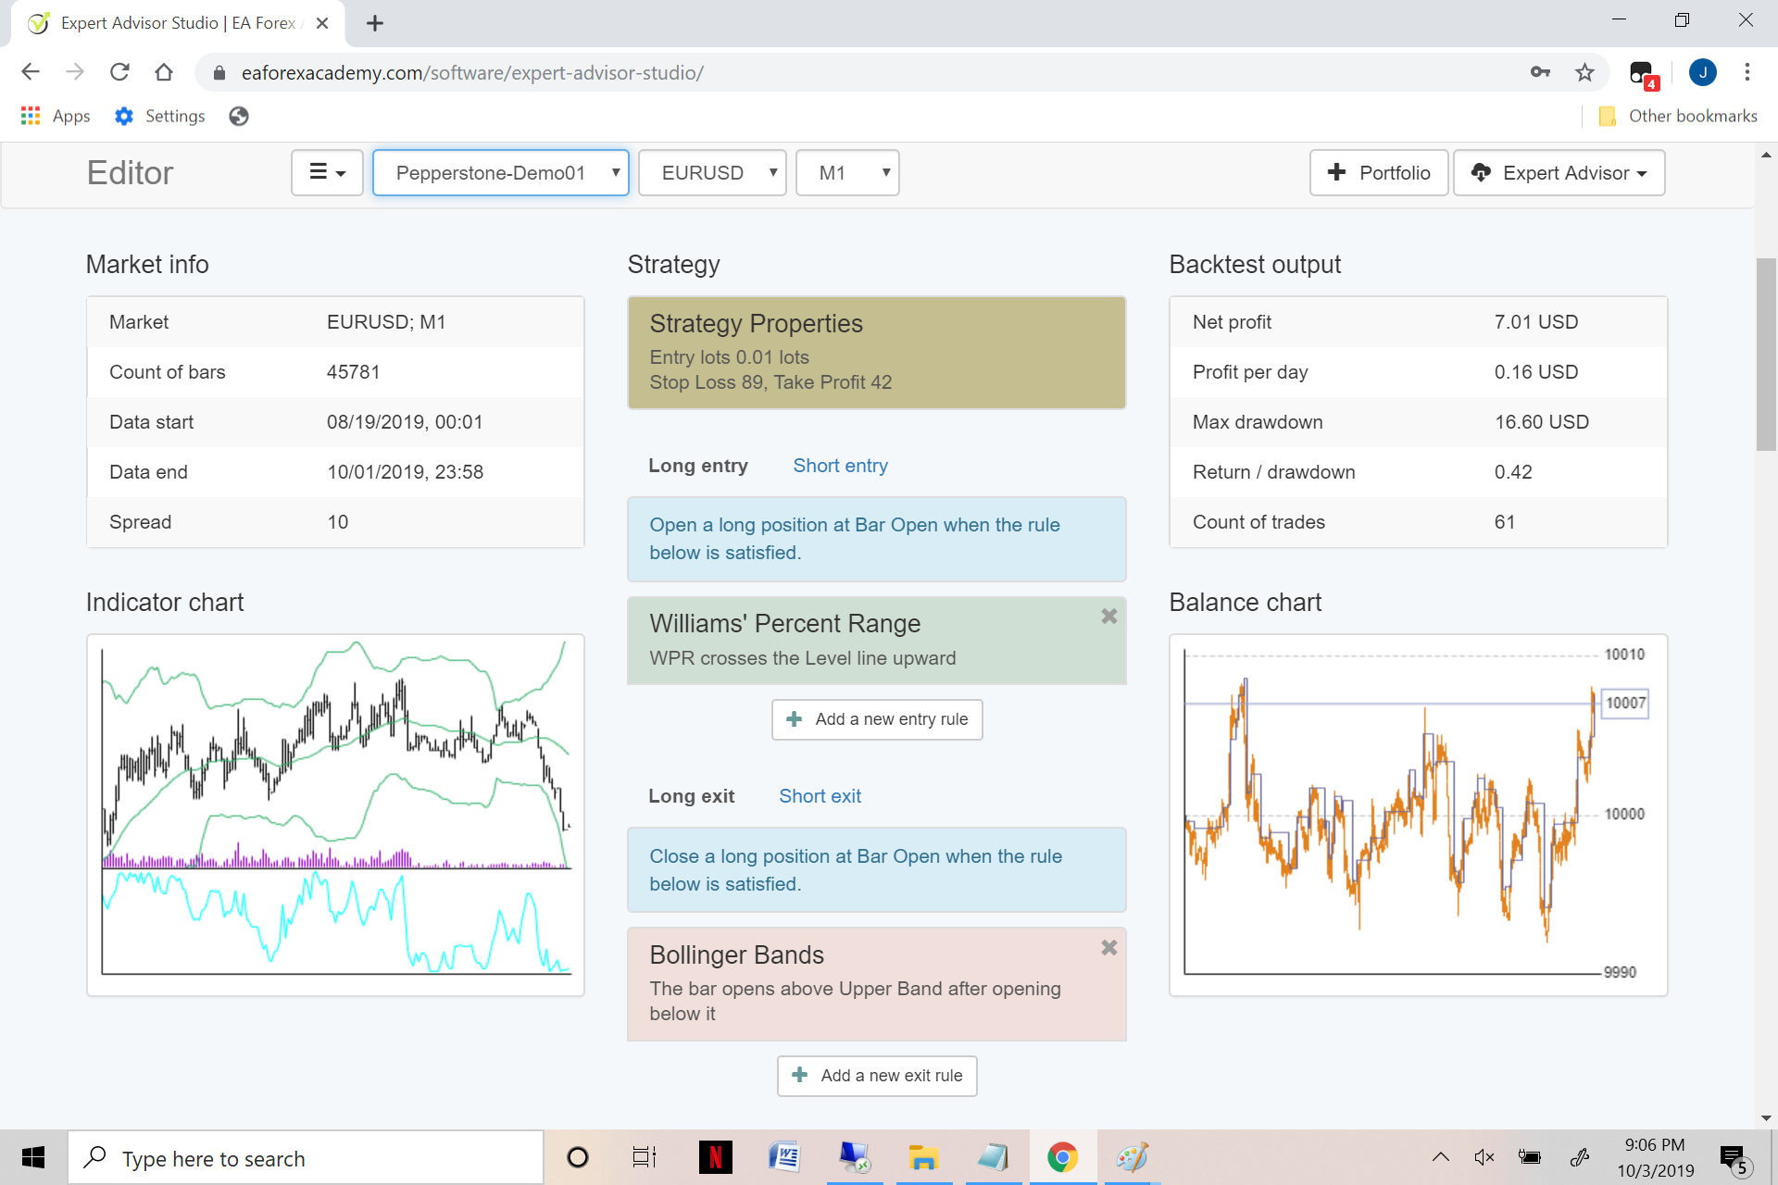This screenshot has width=1778, height=1185.
Task: Go to the browser Home page
Action: pyautogui.click(x=164, y=72)
